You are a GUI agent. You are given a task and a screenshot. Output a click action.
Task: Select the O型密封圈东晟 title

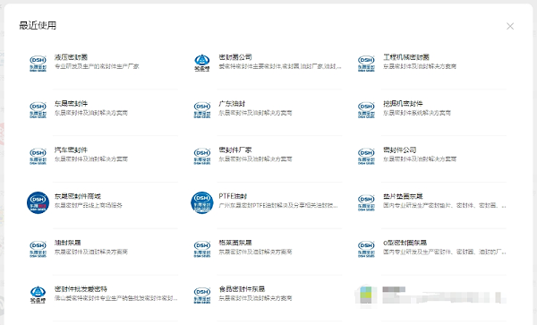(x=405, y=243)
